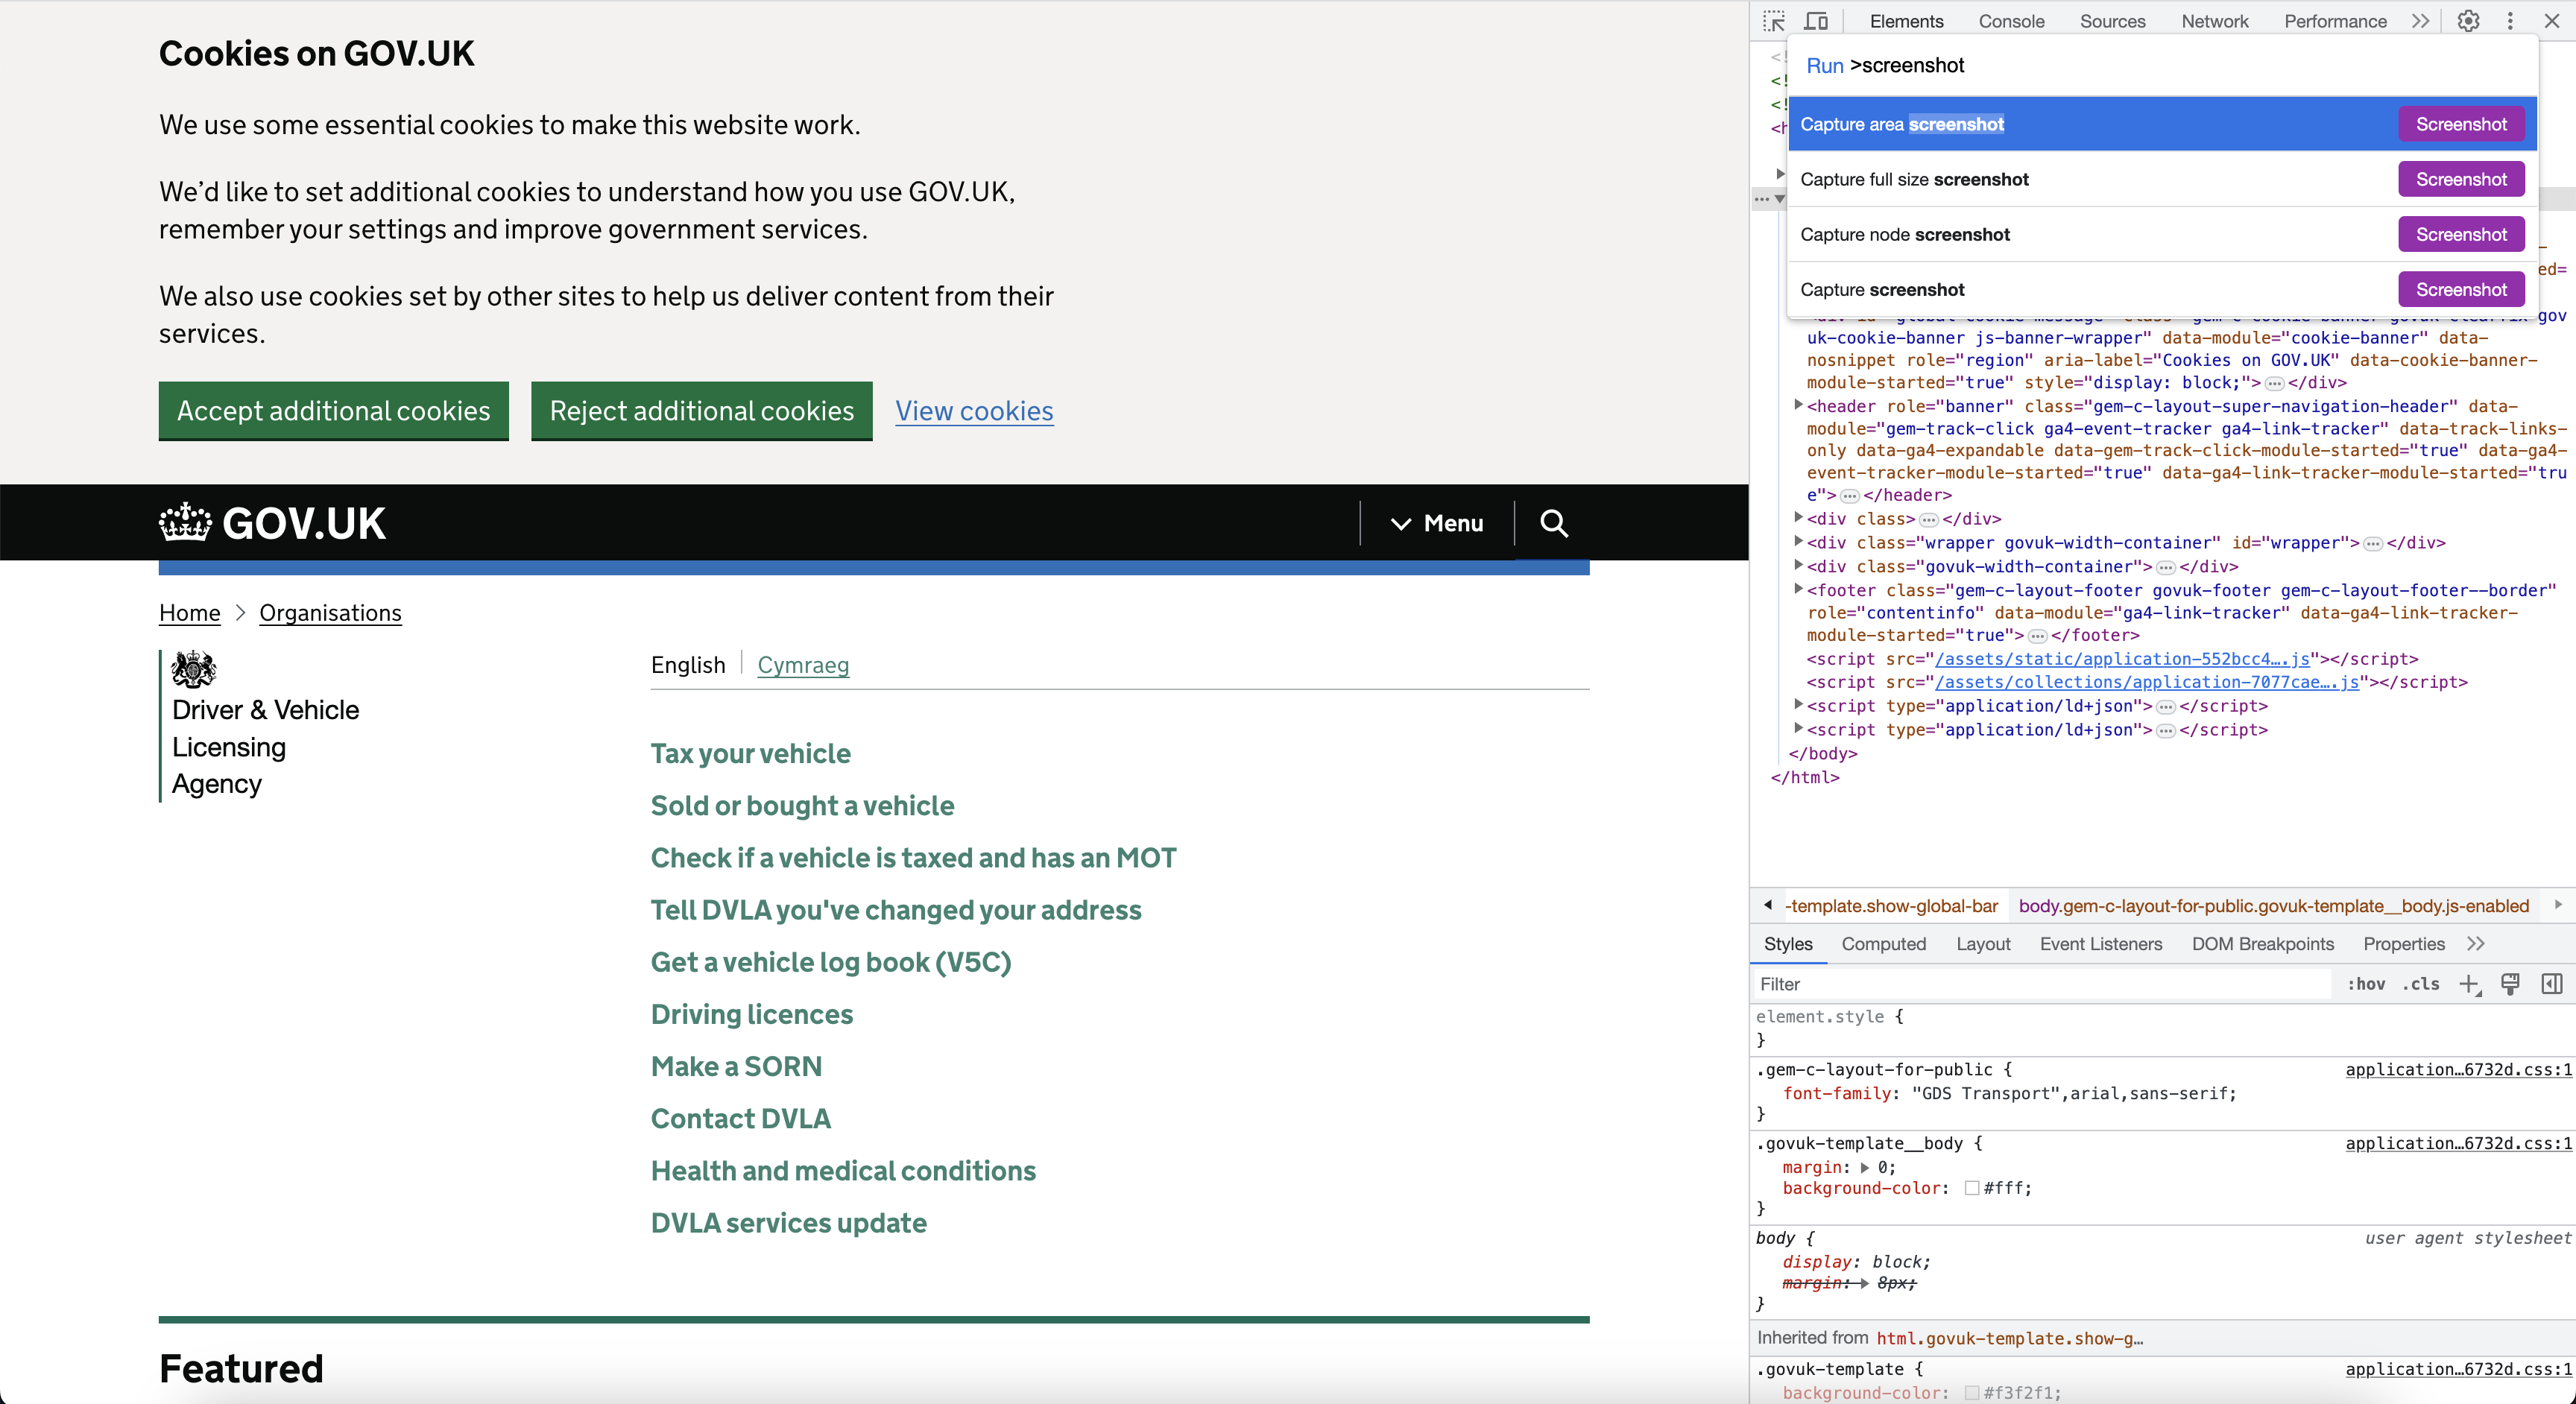
Task: Toggle the device toolbar icon
Action: [1817, 21]
